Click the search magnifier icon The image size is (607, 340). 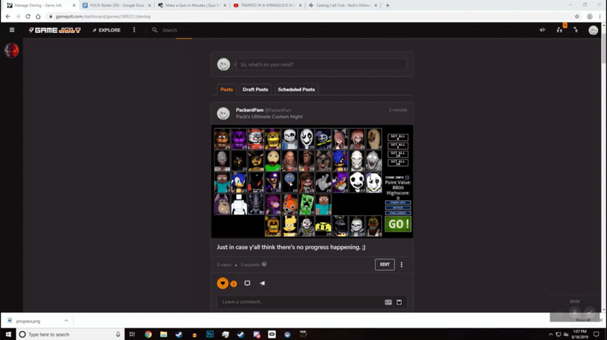click(x=154, y=30)
